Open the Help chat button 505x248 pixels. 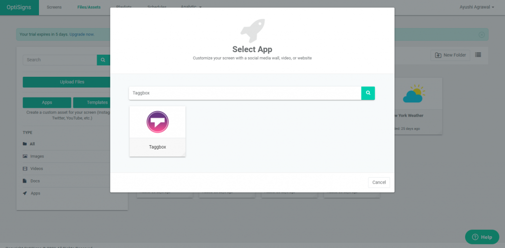(x=482, y=237)
